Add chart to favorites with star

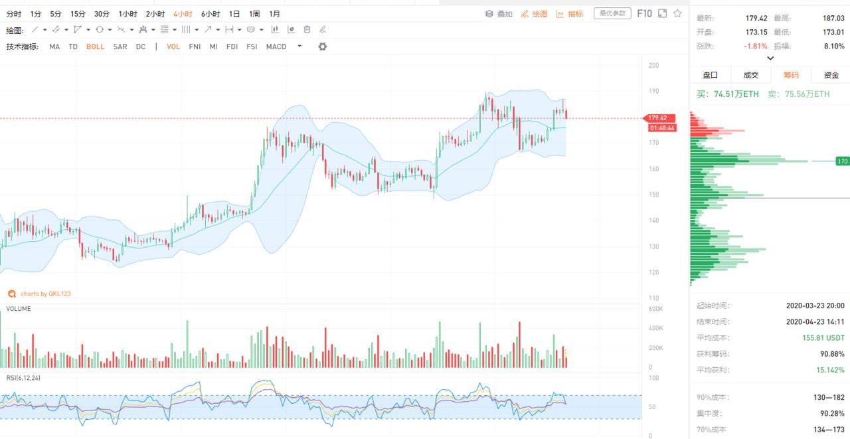click(677, 13)
